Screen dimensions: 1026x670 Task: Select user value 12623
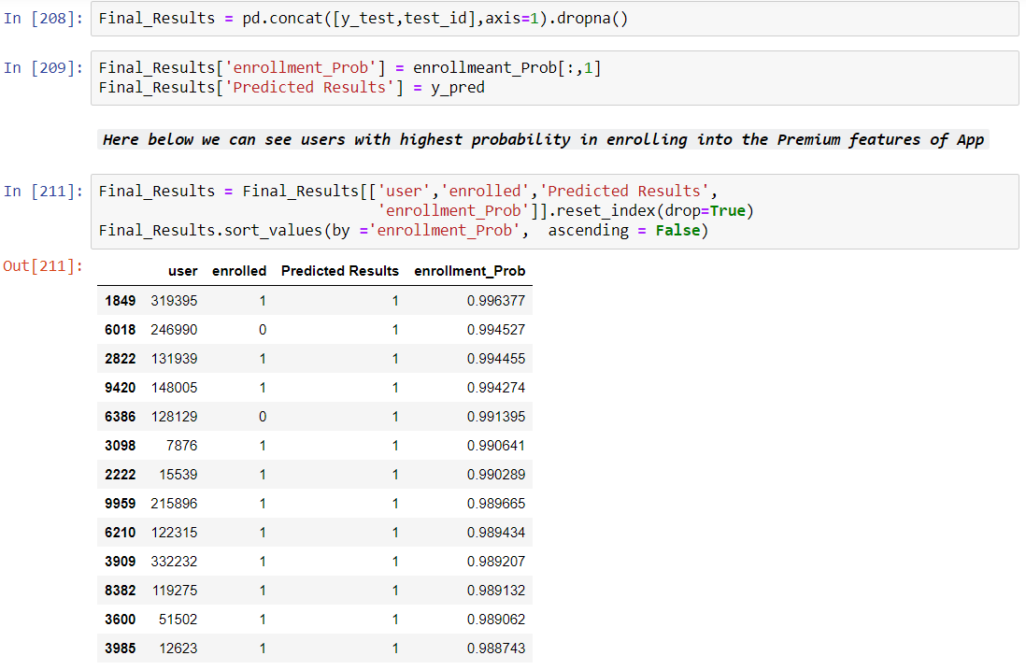(178, 649)
